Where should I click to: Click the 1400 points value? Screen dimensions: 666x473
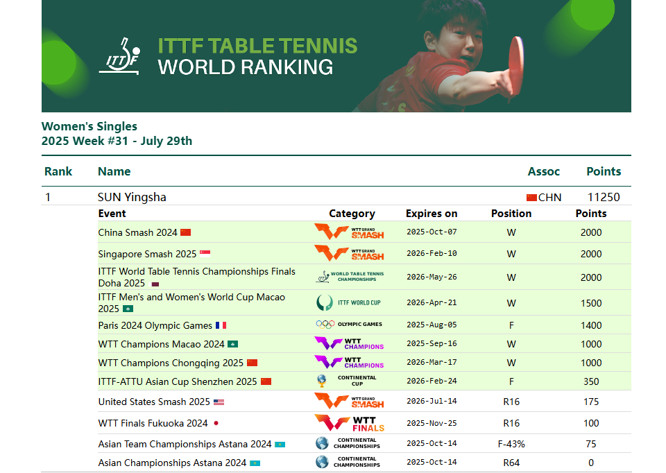point(591,326)
